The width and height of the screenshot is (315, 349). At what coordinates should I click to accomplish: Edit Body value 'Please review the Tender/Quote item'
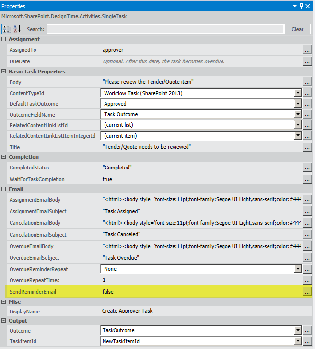pyautogui.click(x=148, y=82)
